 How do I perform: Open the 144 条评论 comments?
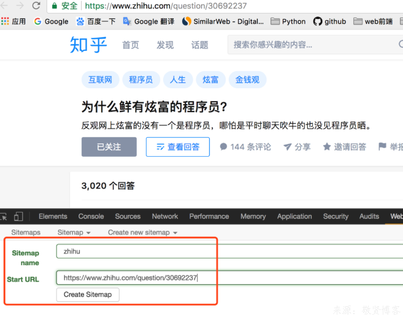(245, 147)
